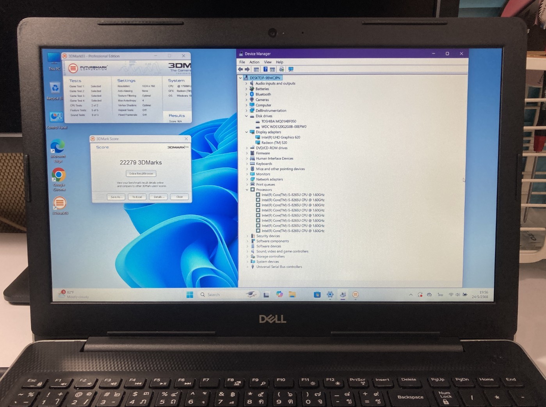This screenshot has width=546, height=407.
Task: Select the Monitors tree entry
Action: click(x=263, y=174)
